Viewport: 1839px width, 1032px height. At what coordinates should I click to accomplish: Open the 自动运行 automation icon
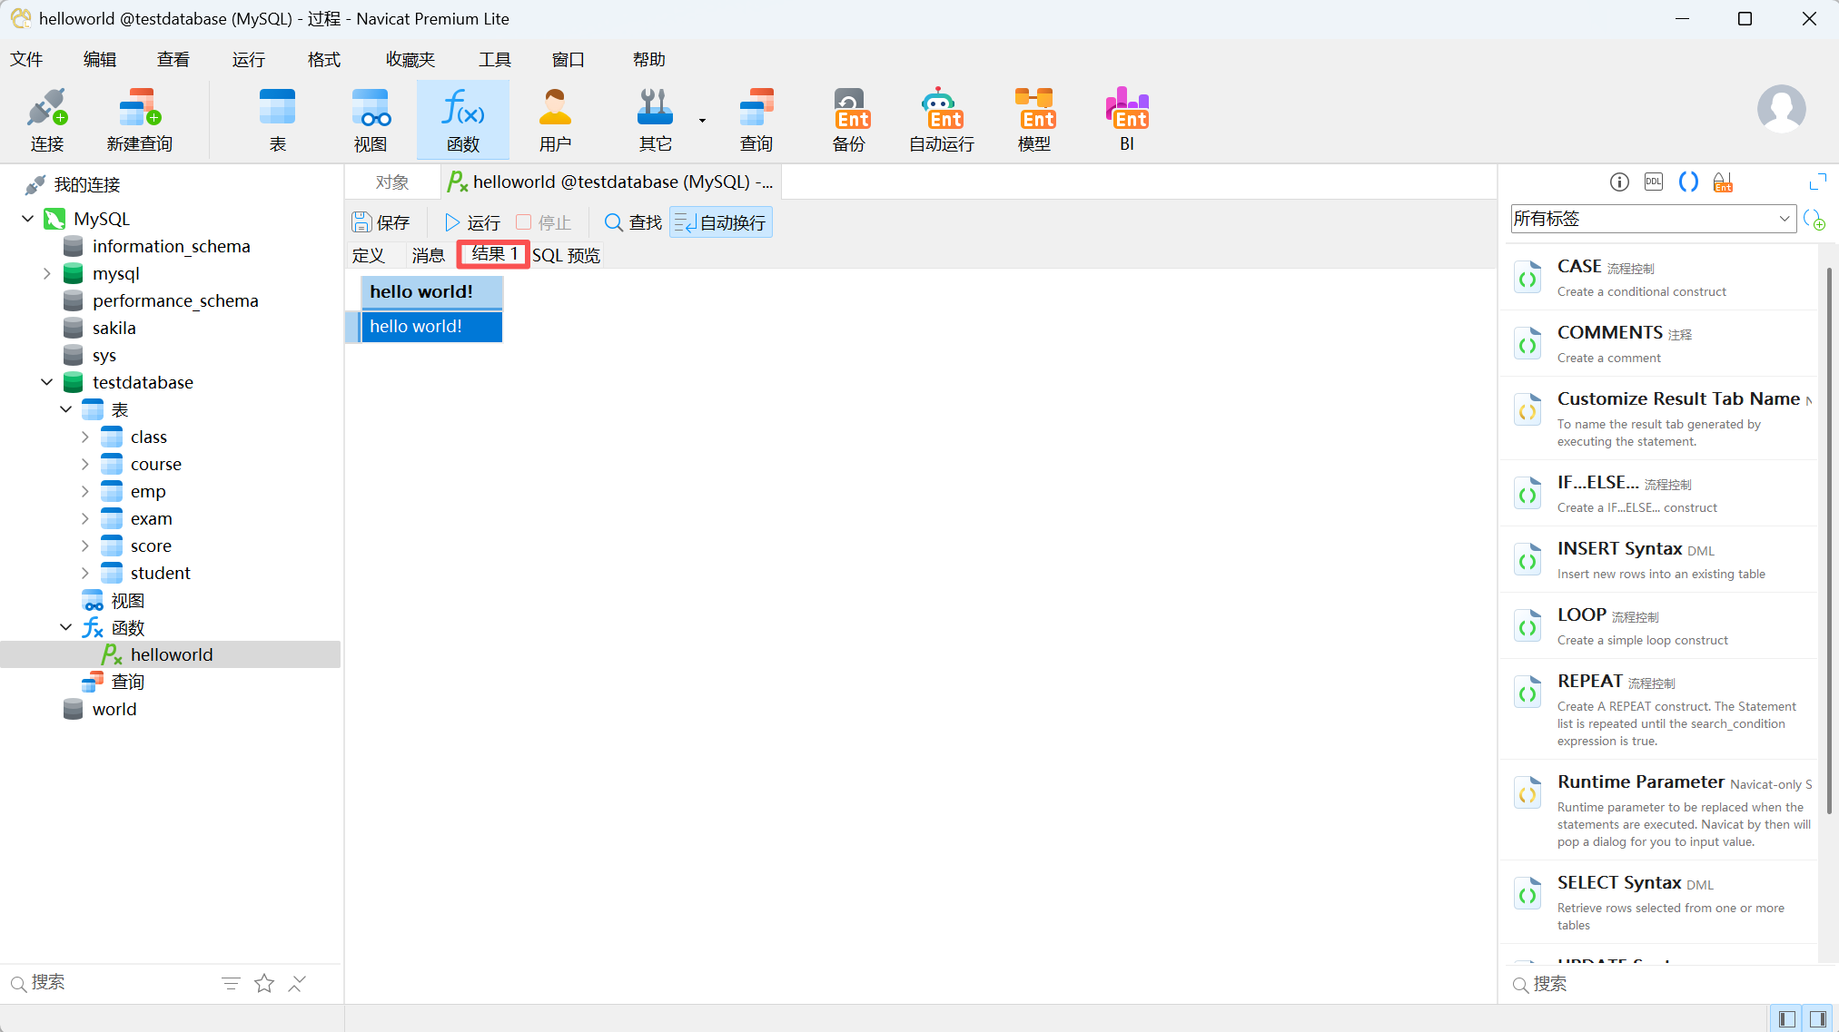[x=942, y=120]
